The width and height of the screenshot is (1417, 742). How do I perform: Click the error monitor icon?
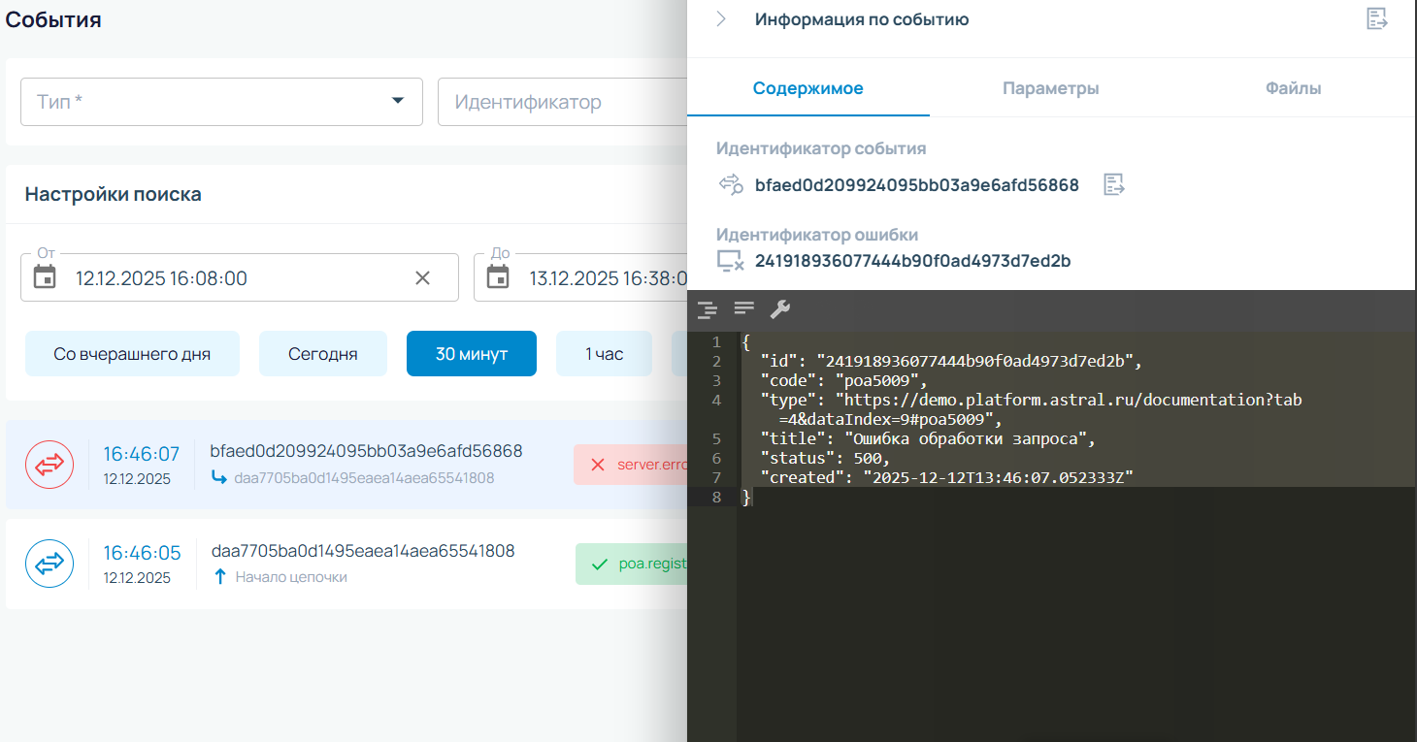730,261
